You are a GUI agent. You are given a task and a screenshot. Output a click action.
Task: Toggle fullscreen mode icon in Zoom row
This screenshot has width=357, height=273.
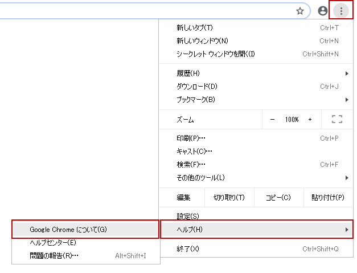point(337,119)
